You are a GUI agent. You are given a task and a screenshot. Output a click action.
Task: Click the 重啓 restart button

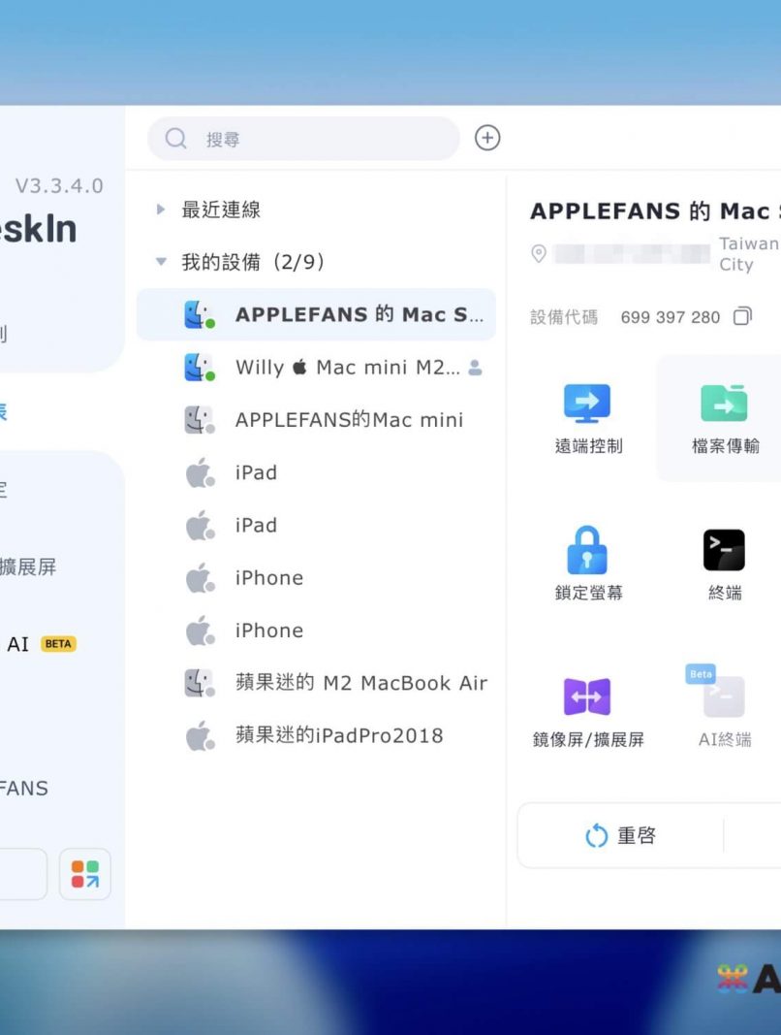pos(622,835)
